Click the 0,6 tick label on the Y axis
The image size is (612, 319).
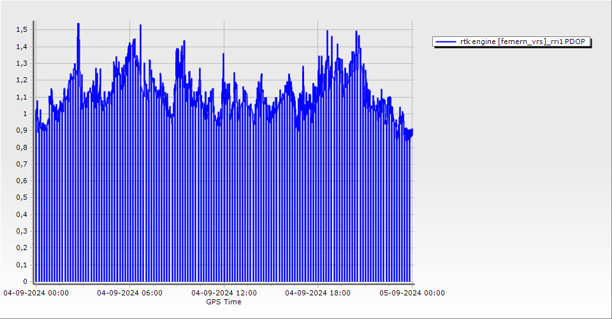(x=22, y=181)
